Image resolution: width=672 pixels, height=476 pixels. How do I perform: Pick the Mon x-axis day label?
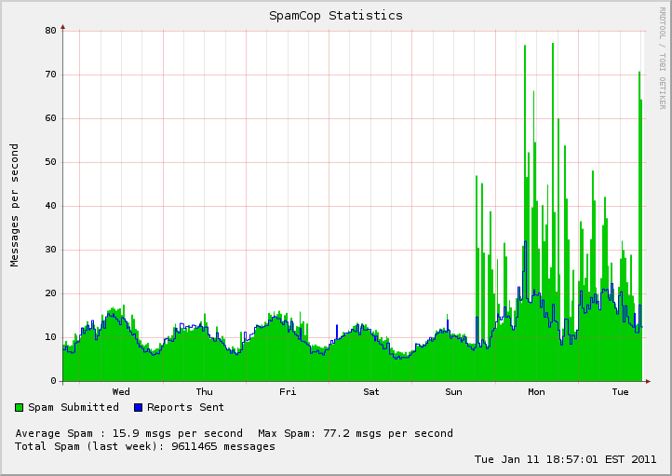[x=537, y=392]
